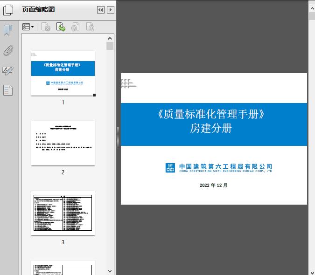Image resolution: width=315 pixels, height=275 pixels.
Task: Click the document vertical scrollbar thumb
Action: point(312,16)
